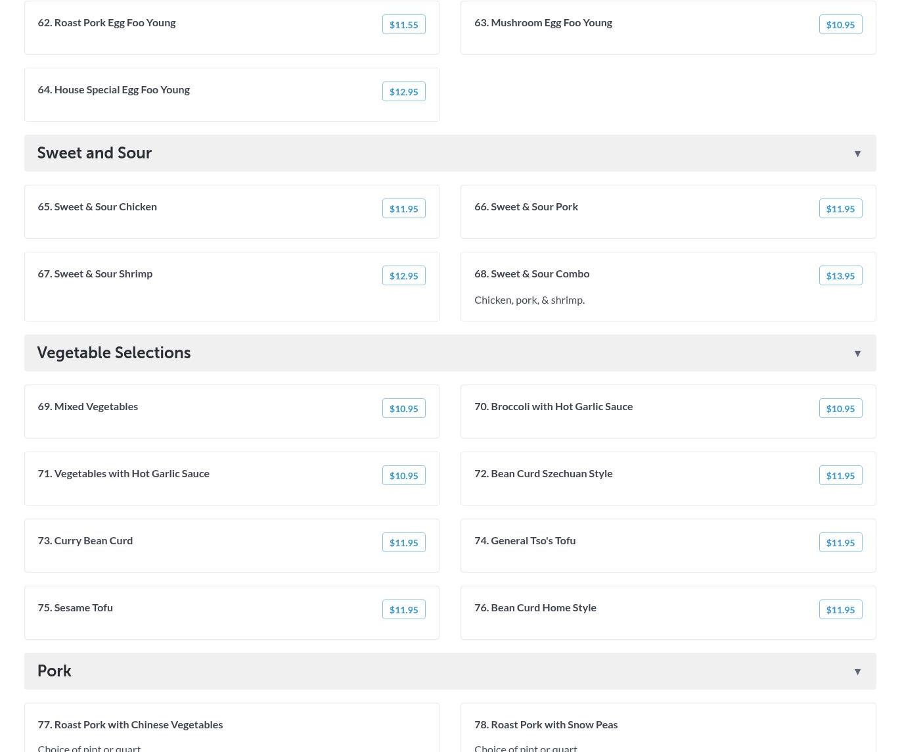Select Vegetables with Hot Garlic Sauce price
Screen dimensions: 900x752
pos(403,476)
